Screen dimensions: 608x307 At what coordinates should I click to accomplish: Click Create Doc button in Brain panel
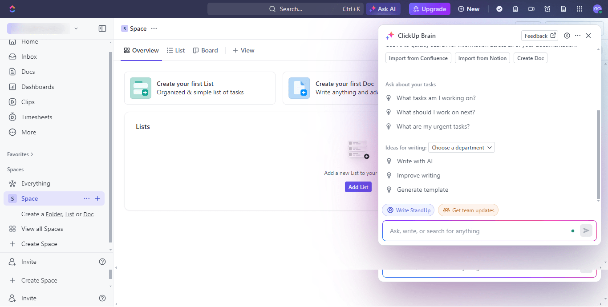pyautogui.click(x=531, y=58)
